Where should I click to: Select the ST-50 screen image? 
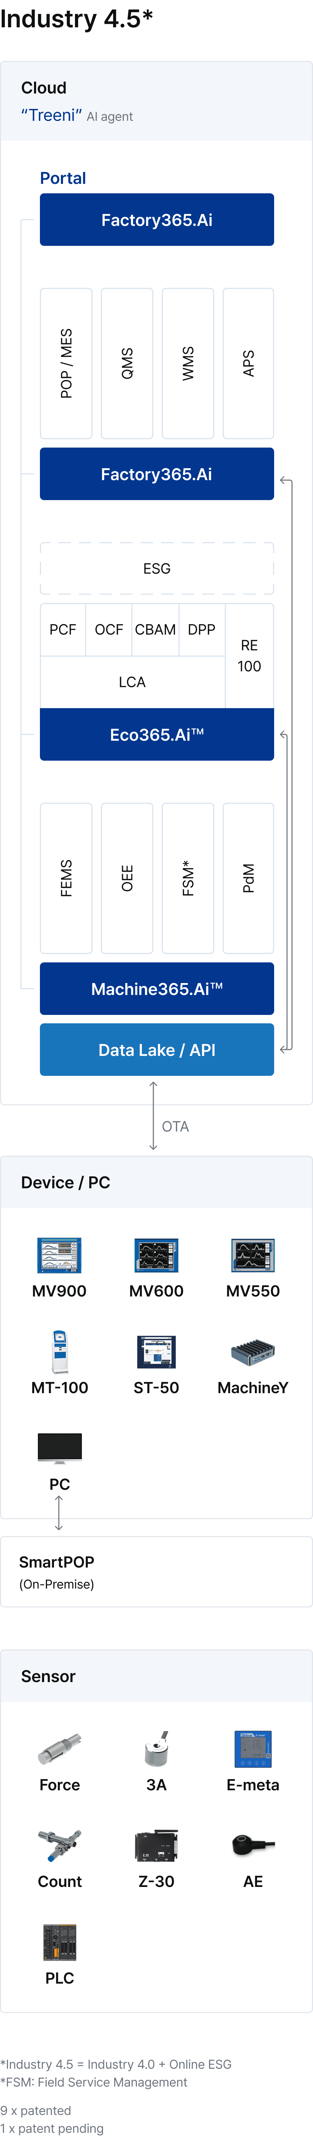156,1351
